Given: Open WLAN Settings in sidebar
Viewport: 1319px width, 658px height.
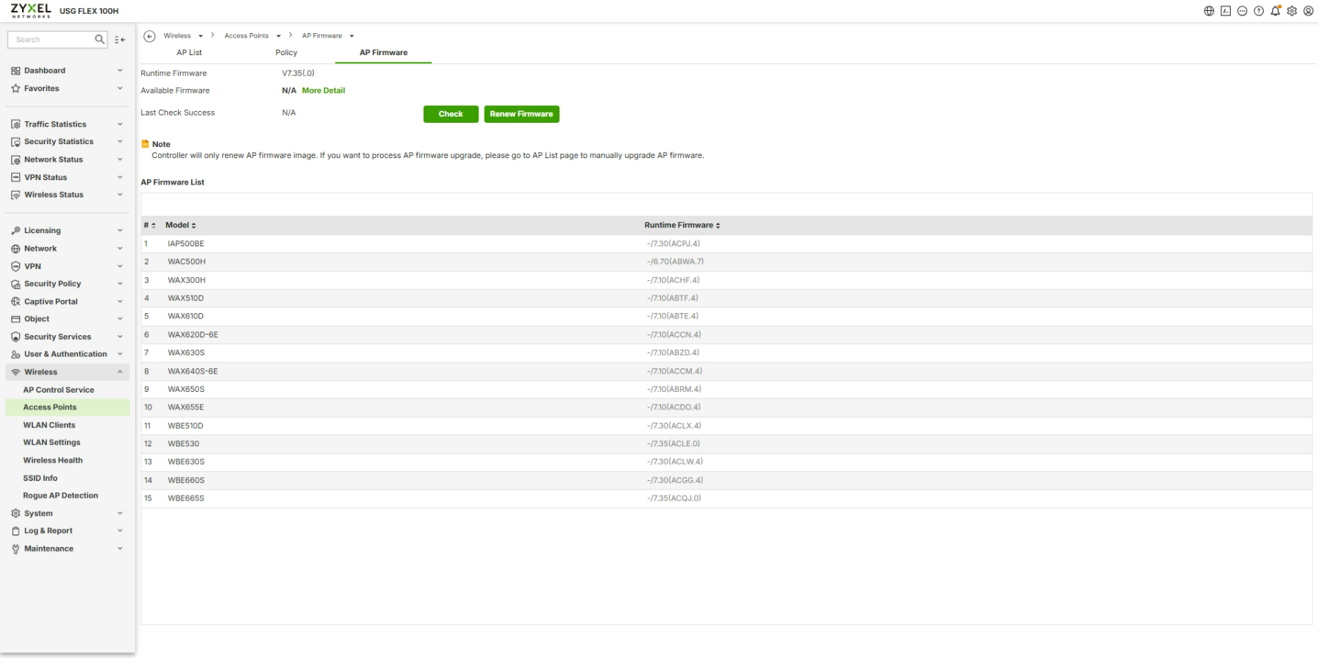Looking at the screenshot, I should (x=51, y=443).
